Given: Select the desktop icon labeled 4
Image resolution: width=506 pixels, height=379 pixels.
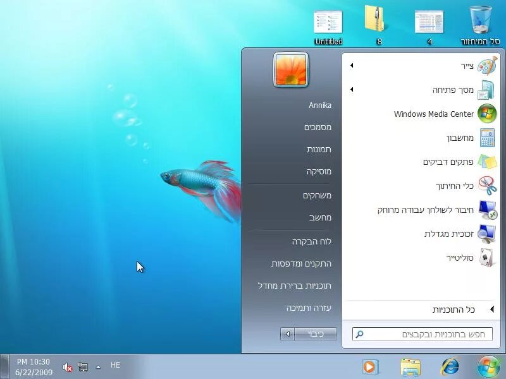Looking at the screenshot, I should click(429, 21).
